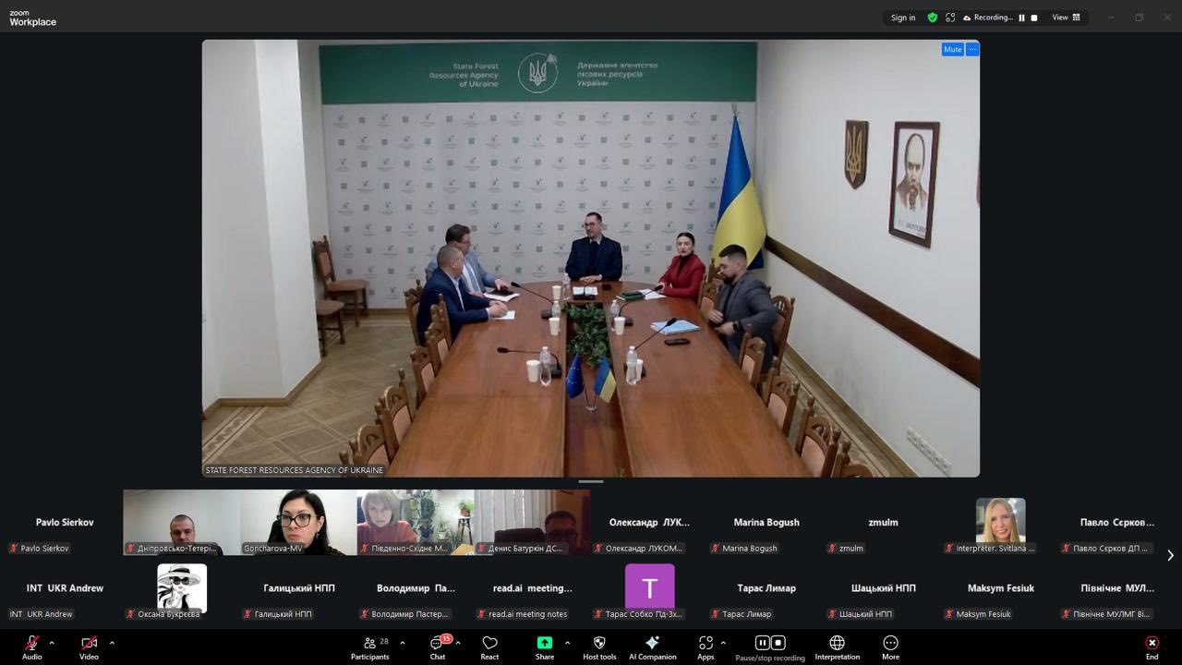
Task: Open the Participants panel
Action: click(x=370, y=644)
